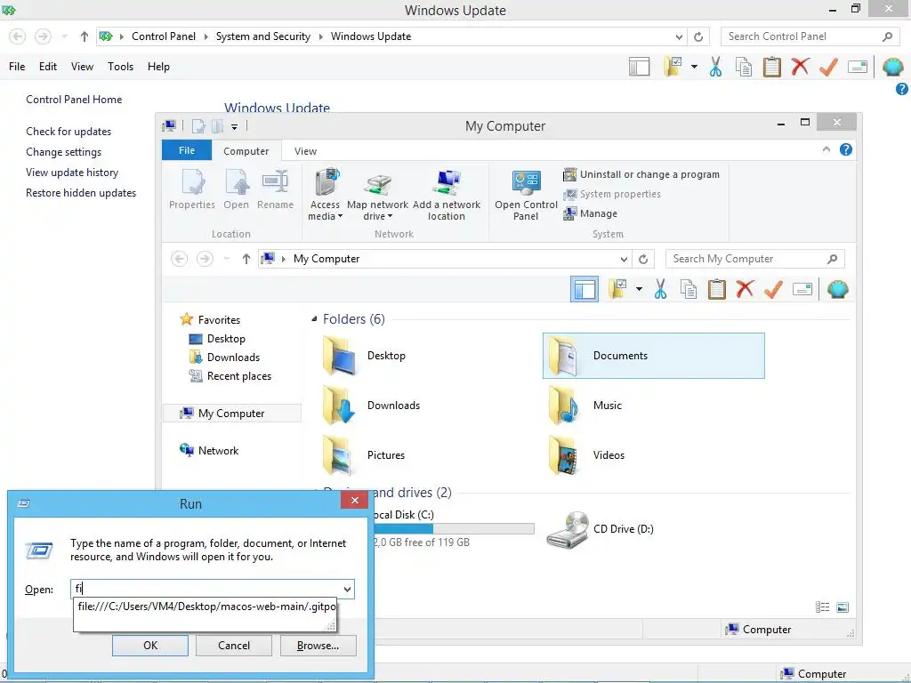Switch to the View ribbon tab

(306, 151)
